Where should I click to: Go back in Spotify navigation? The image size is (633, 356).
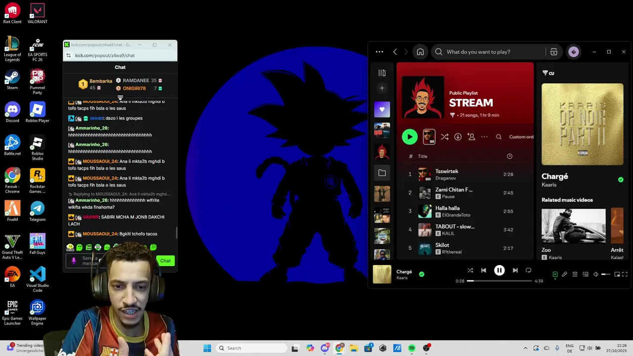(395, 52)
